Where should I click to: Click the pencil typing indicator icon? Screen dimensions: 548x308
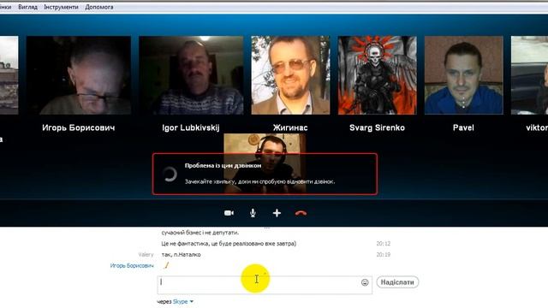pyautogui.click(x=166, y=265)
